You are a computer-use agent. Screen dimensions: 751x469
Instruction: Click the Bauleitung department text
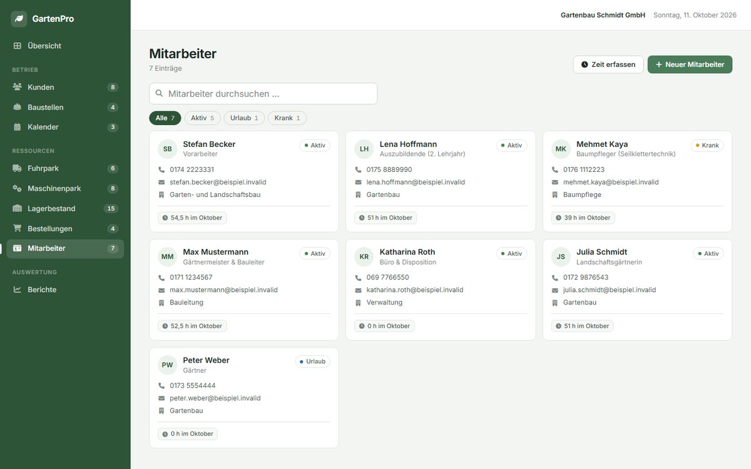tap(186, 303)
